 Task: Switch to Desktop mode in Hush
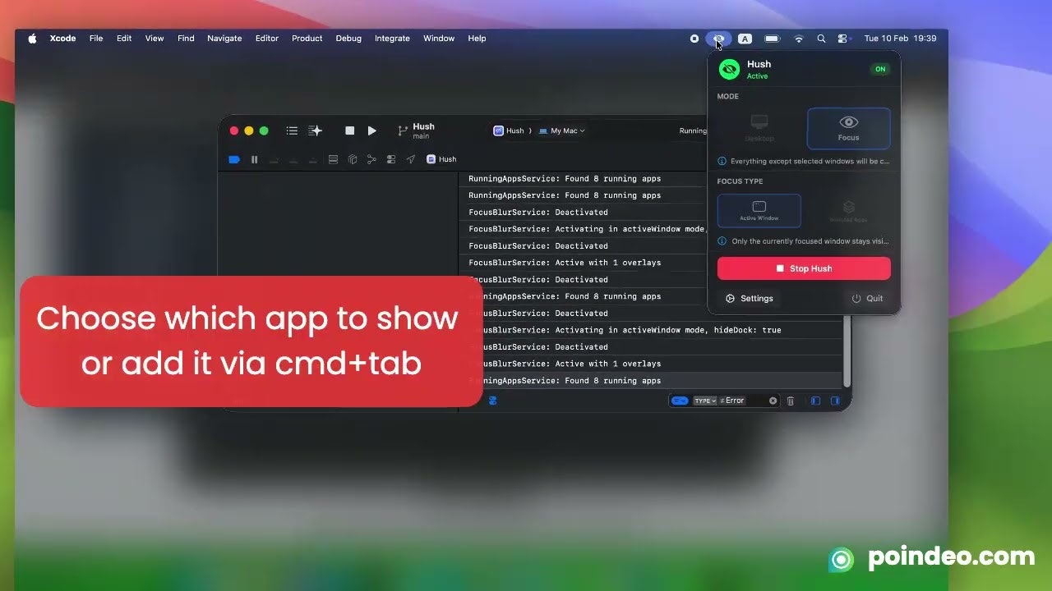click(x=759, y=128)
